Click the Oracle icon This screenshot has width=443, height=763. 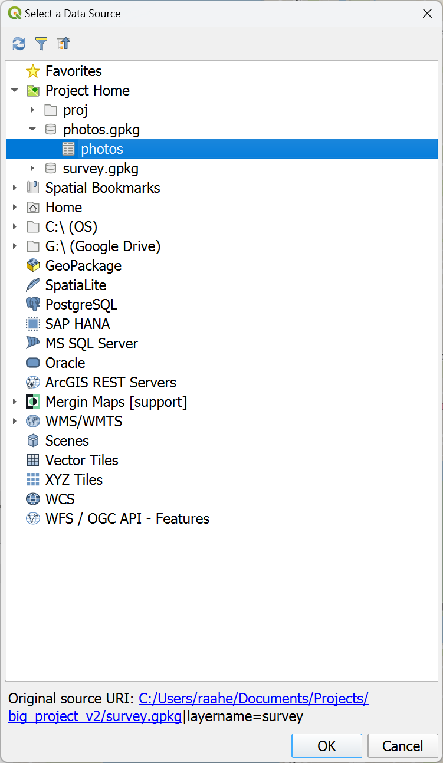click(33, 363)
